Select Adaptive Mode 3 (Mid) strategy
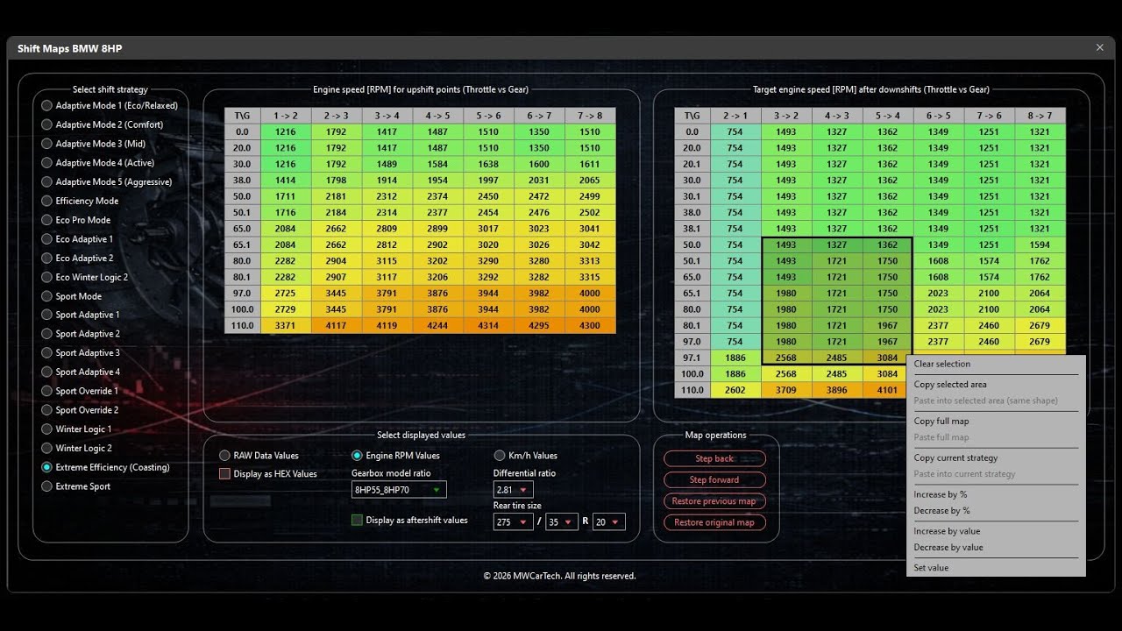Screen dimensions: 1122x631 (93, 144)
